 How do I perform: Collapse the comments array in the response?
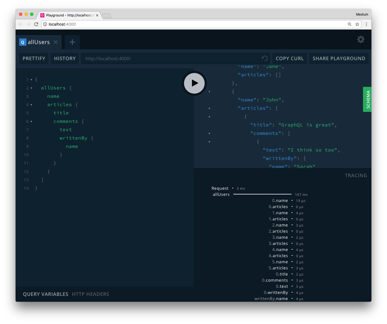tap(209, 133)
